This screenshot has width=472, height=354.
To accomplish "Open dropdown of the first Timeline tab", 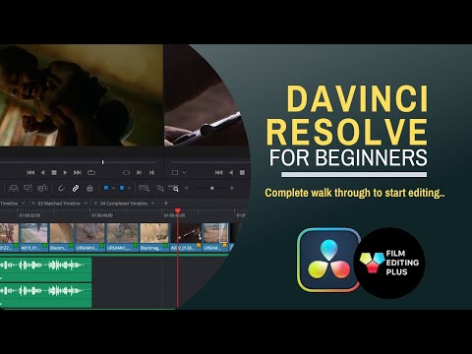I will tap(24, 204).
